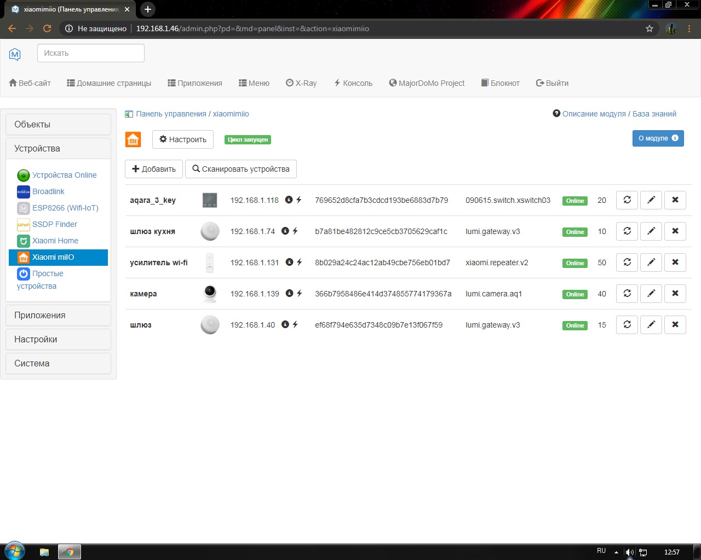Delete the усилитель wi-fi device
Viewport: 701px width, 560px height.
[x=675, y=262]
